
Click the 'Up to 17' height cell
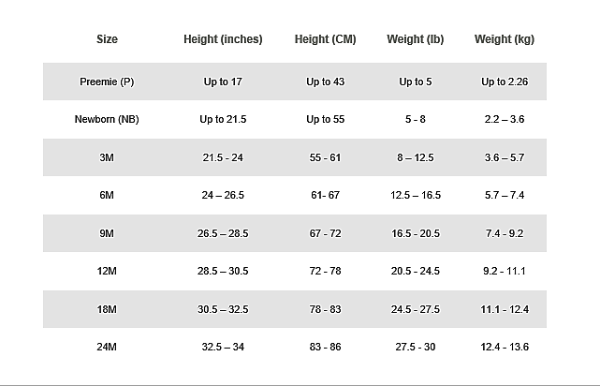(x=223, y=82)
